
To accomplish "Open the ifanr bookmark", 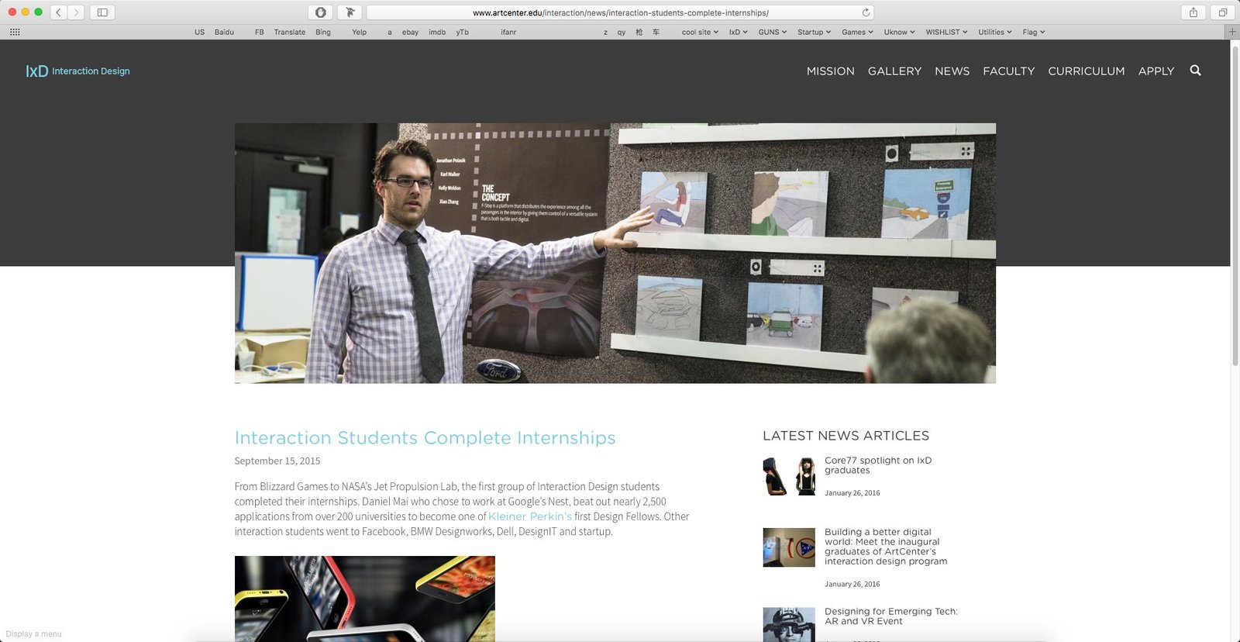I will 508,32.
